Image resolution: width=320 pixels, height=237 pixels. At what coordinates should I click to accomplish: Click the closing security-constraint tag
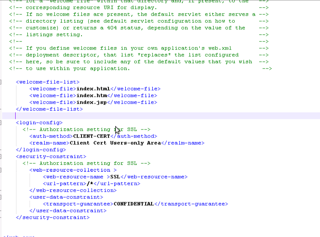coord(53,218)
